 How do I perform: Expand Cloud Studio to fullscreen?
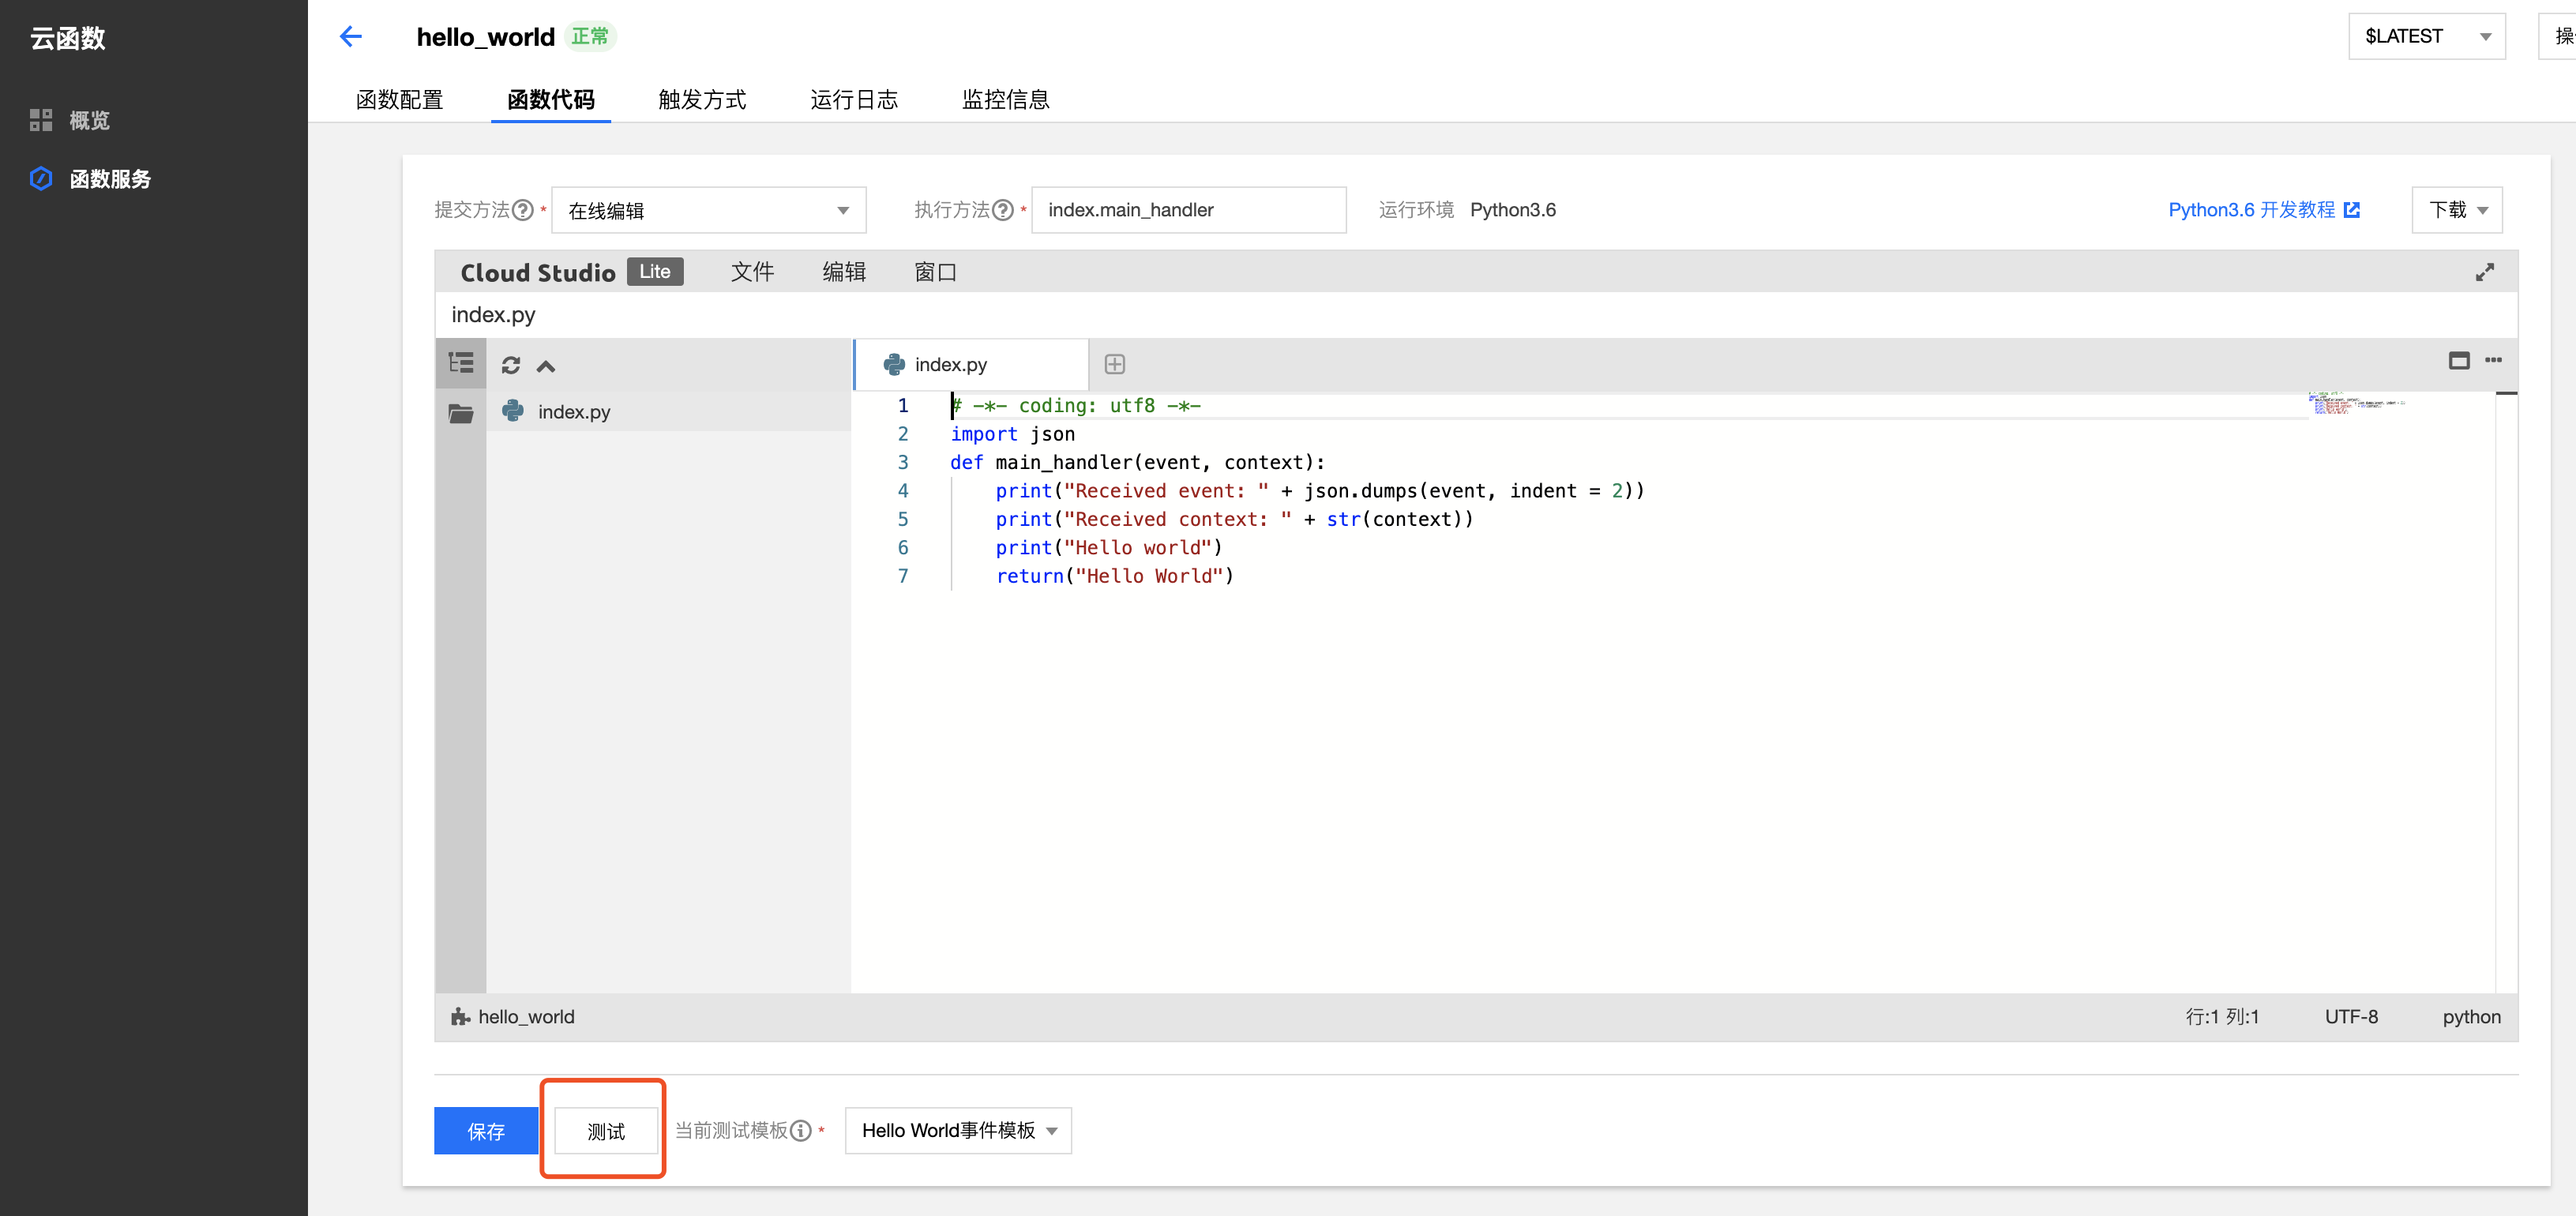click(2486, 271)
